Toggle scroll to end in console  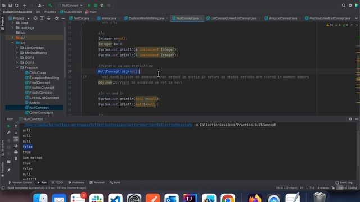[x=16, y=146]
